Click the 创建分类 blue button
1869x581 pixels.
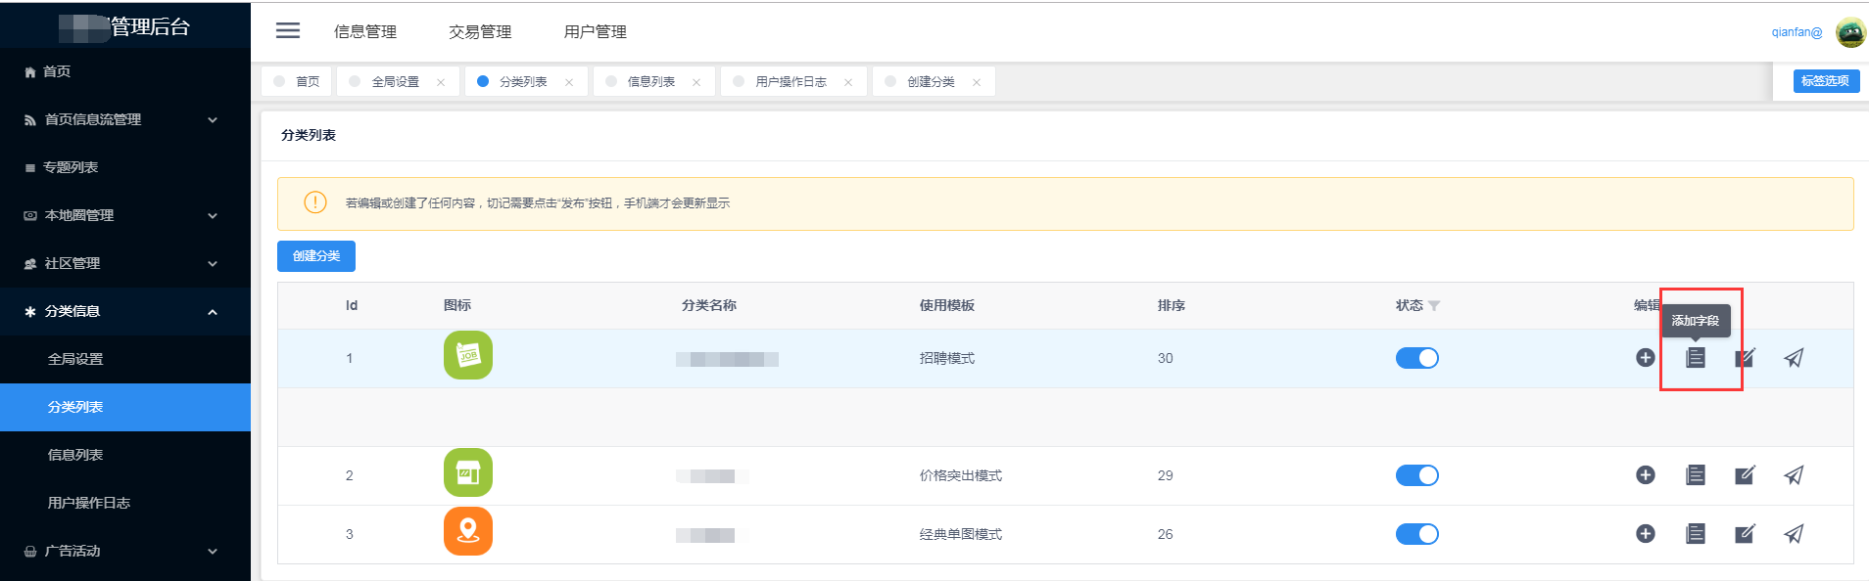(316, 256)
